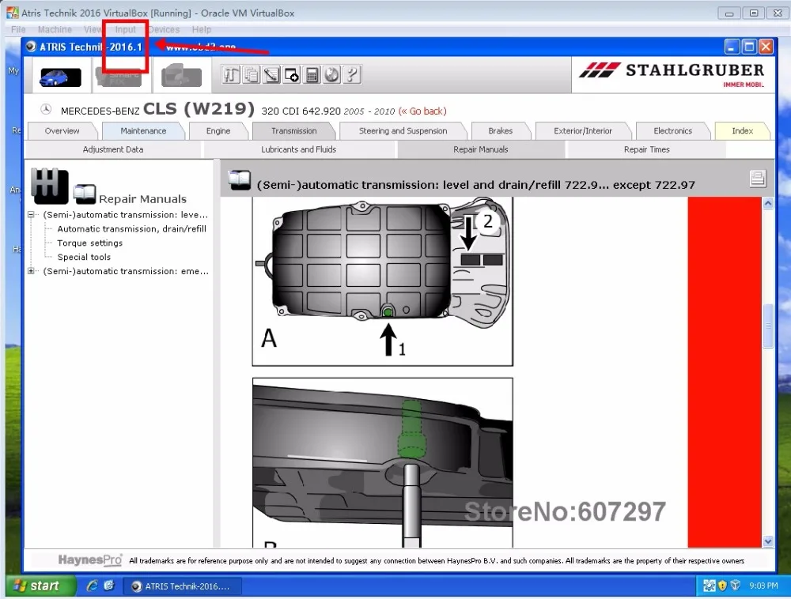Open the Exterior/Interior tab
This screenshot has height=599, width=791.
coord(583,131)
